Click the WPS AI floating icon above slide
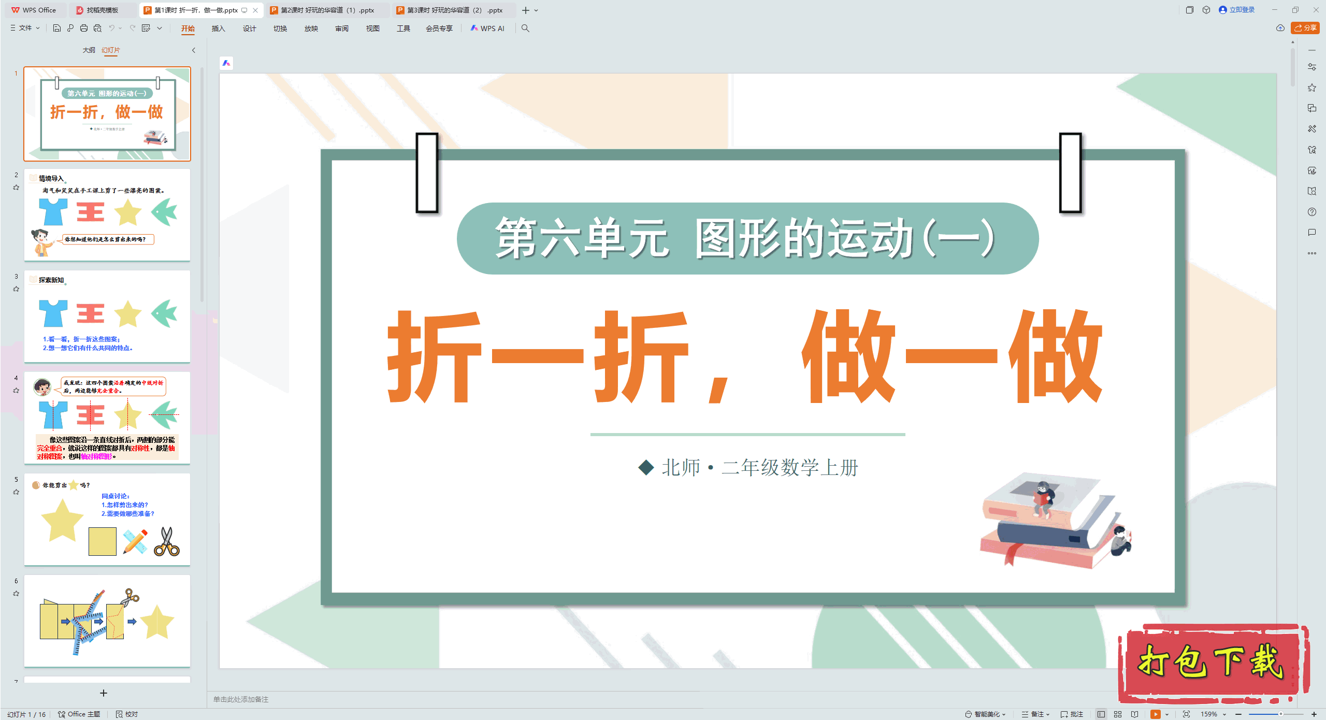Image resolution: width=1326 pixels, height=720 pixels. tap(226, 63)
